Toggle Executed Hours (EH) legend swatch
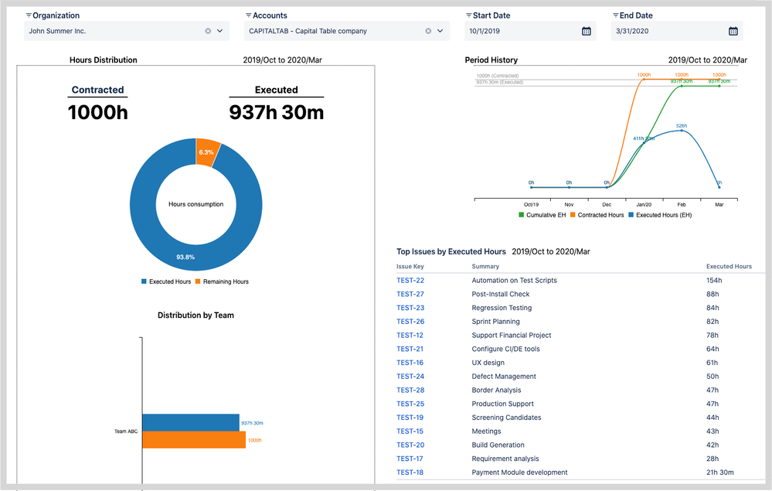Image resolution: width=772 pixels, height=491 pixels. click(x=631, y=215)
